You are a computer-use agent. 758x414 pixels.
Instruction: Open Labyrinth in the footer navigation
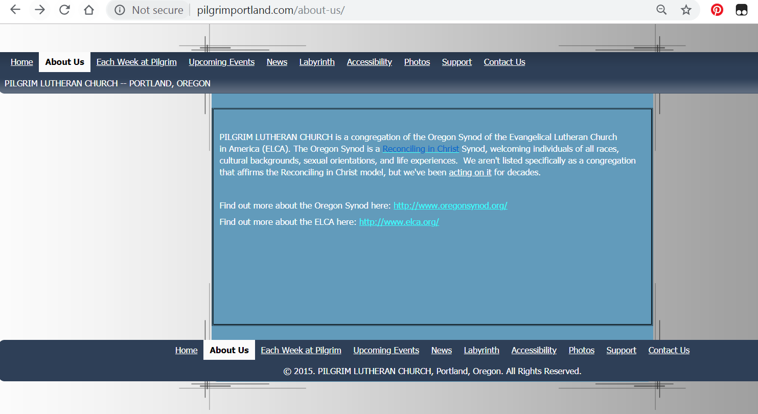pos(481,350)
